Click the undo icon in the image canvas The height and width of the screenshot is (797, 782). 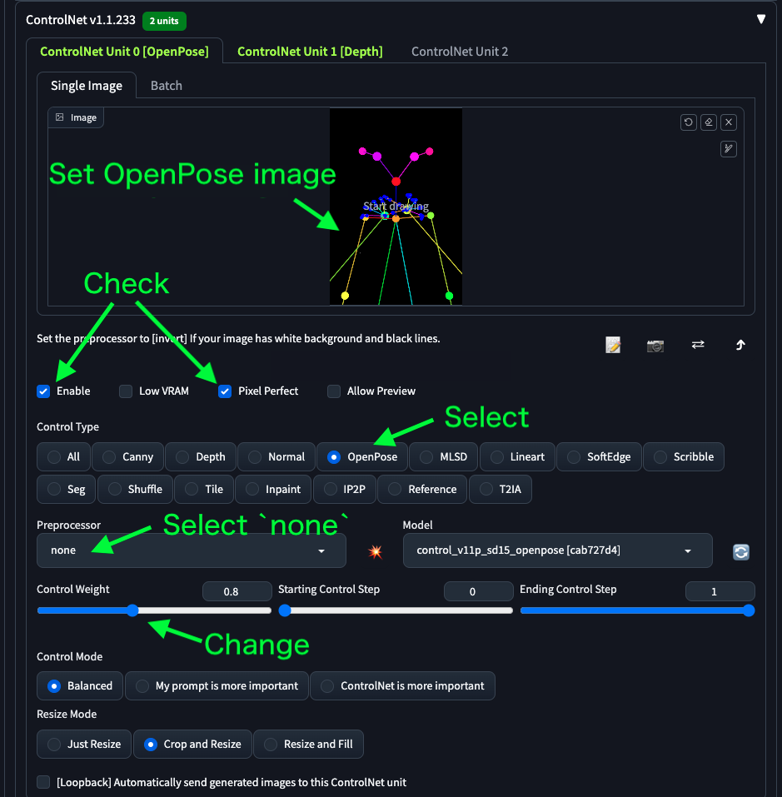pyautogui.click(x=689, y=122)
